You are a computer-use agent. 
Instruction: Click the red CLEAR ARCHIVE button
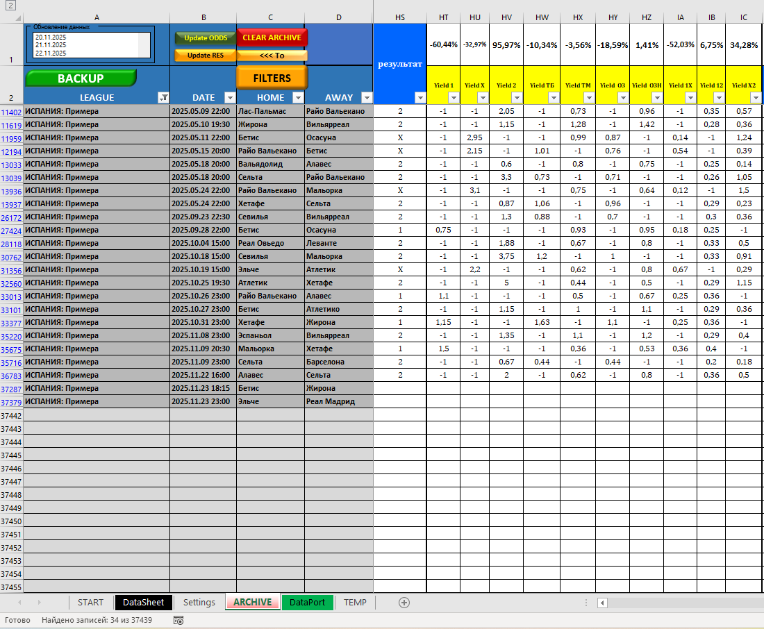(x=272, y=37)
